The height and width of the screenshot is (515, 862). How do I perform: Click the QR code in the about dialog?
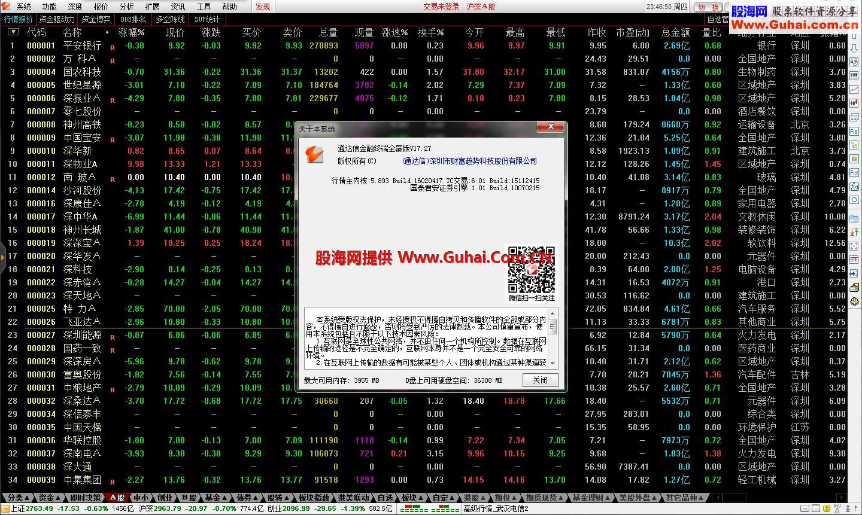click(x=531, y=269)
